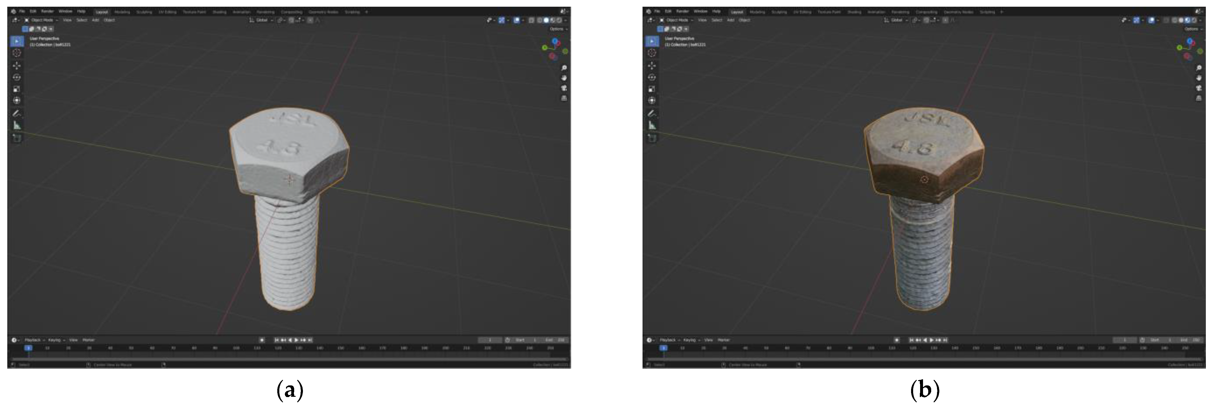The height and width of the screenshot is (409, 1214).
Task: Select the Move tool in left Blender window
Action: [x=17, y=66]
